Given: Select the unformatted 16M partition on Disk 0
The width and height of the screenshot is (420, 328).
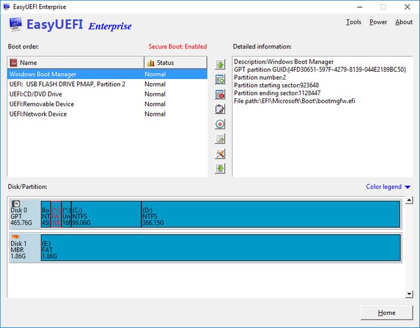Looking at the screenshot, I should click(x=67, y=214).
